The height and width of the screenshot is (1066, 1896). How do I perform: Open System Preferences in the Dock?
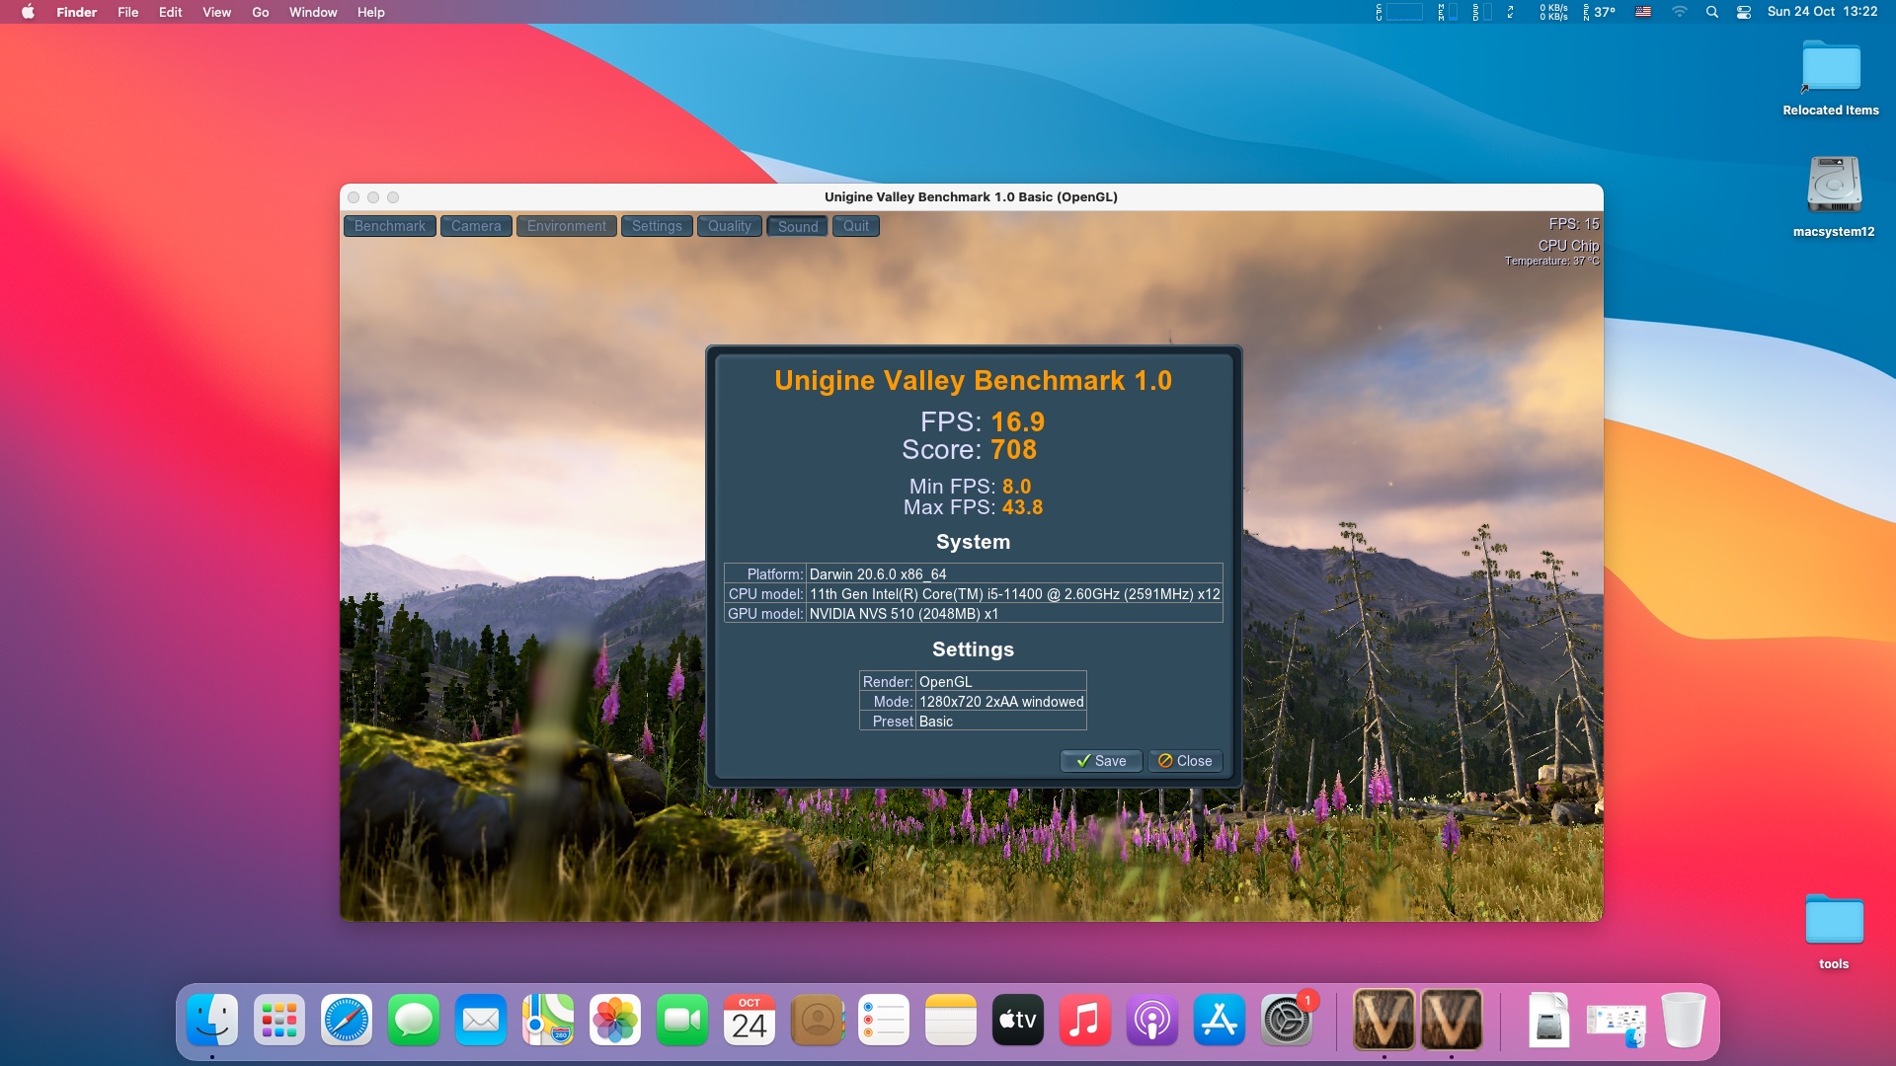(1286, 1021)
